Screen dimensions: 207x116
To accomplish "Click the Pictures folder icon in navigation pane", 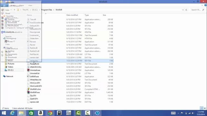I will (6, 64).
